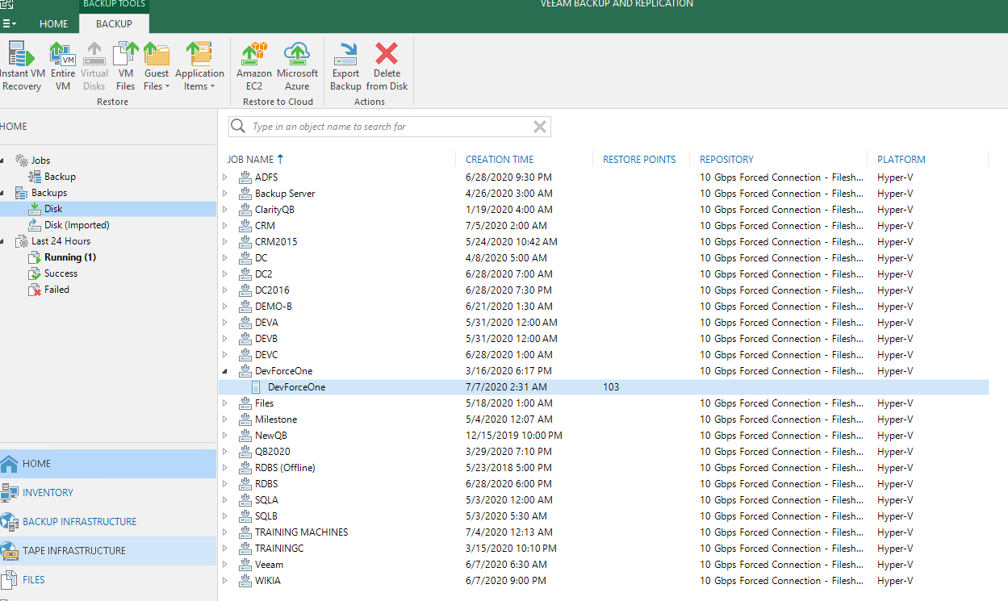Select the Success tree item
The height and width of the screenshot is (601, 1008).
tap(61, 273)
